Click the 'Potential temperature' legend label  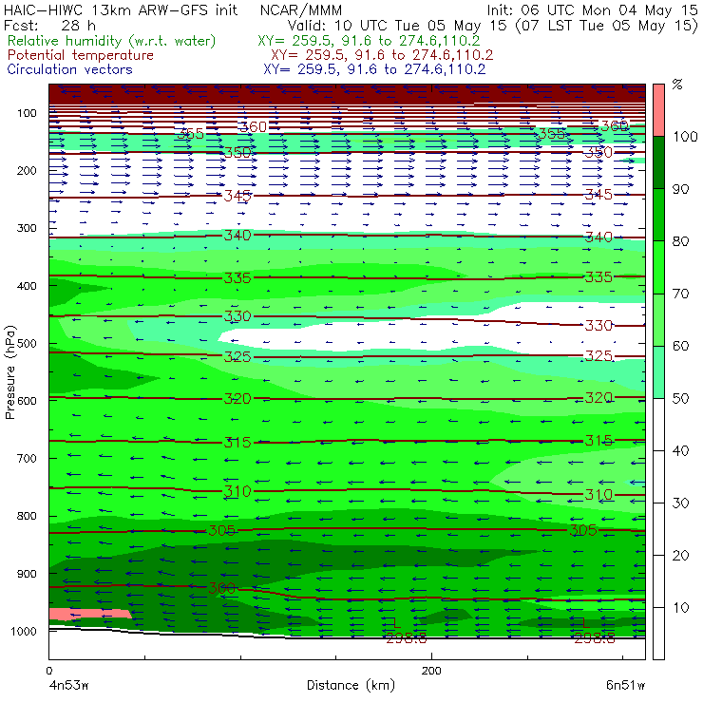[x=81, y=55]
